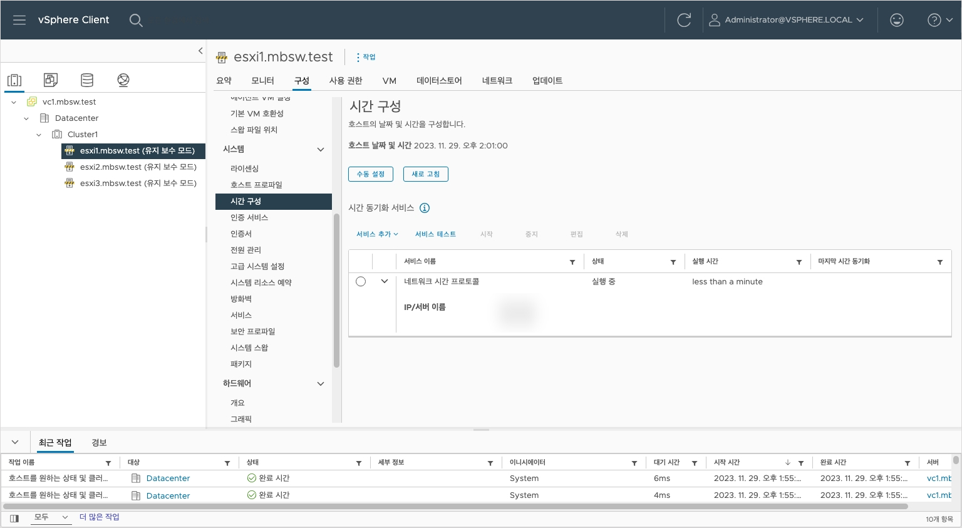The width and height of the screenshot is (962, 528).
Task: Open the 사용 권한 tab
Action: click(346, 81)
